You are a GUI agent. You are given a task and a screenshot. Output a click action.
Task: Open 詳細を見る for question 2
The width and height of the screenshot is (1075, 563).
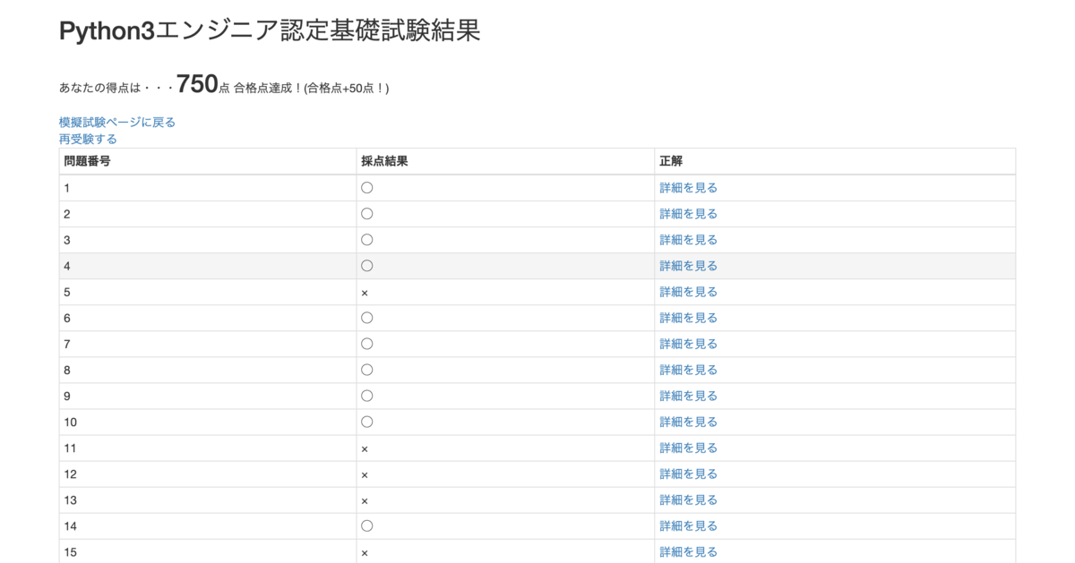tap(689, 214)
